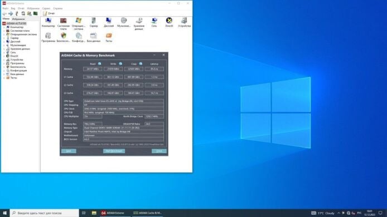Open the Сеть icon in the main pane
The width and height of the screenshot is (387, 217).
154,22
